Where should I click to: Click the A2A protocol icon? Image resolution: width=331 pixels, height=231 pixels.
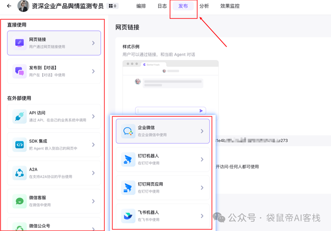click(x=19, y=173)
